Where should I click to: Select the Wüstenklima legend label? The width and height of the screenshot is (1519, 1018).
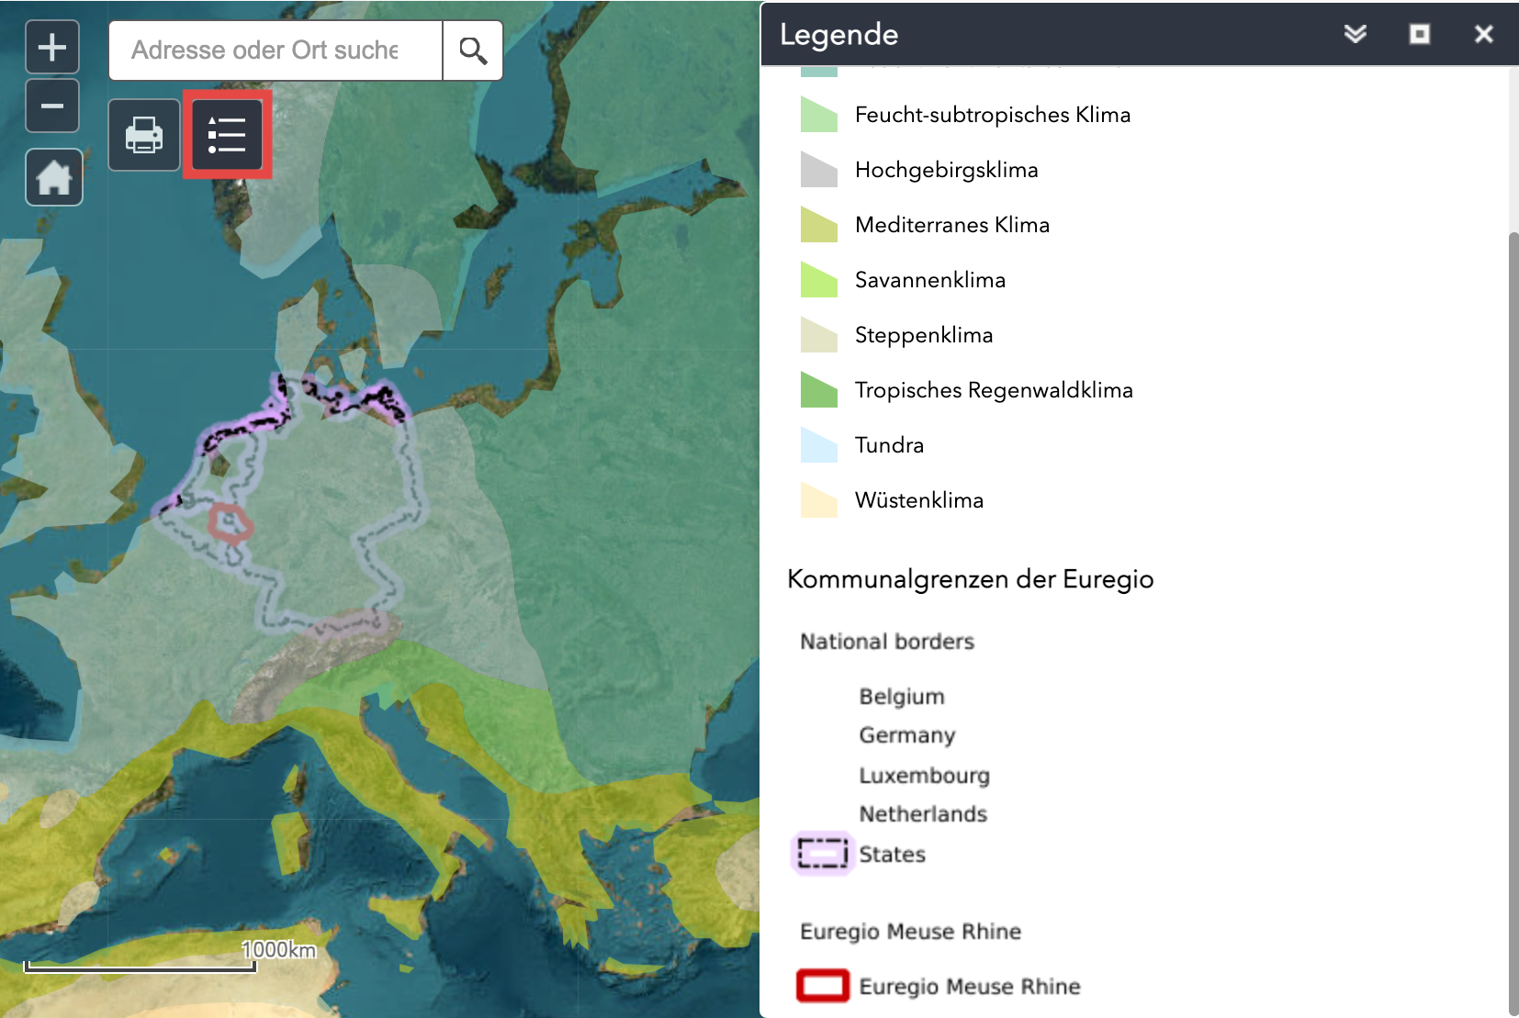(x=918, y=500)
